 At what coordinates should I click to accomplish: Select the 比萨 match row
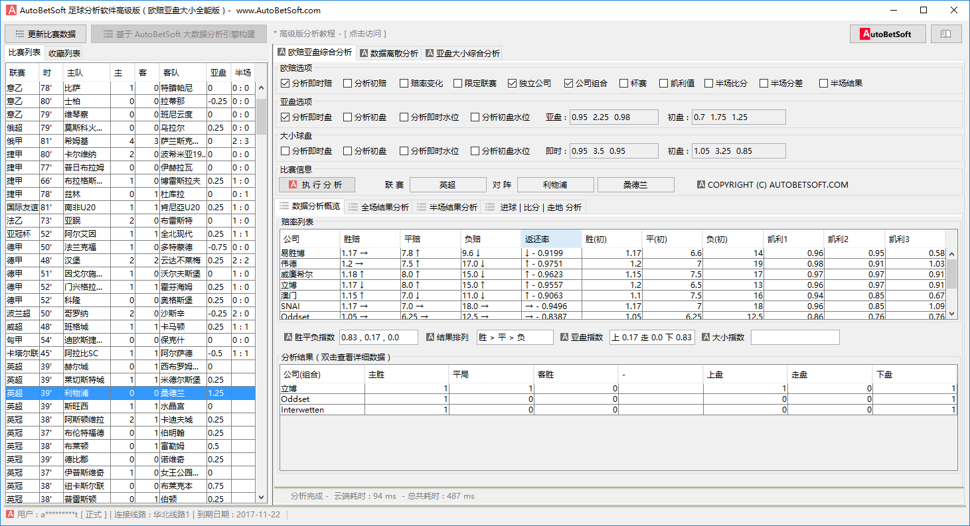click(130, 88)
